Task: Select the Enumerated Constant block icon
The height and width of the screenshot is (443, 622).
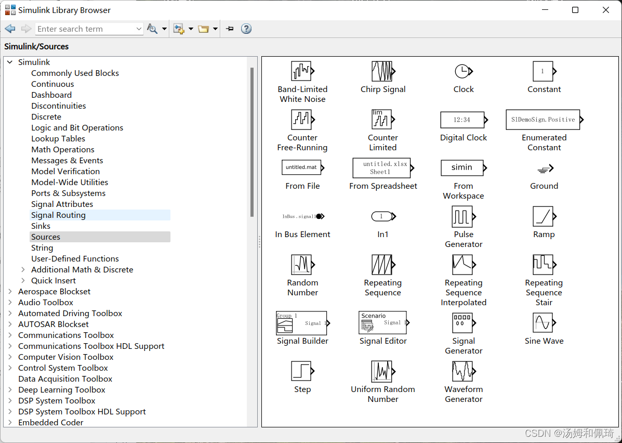Action: tap(544, 120)
